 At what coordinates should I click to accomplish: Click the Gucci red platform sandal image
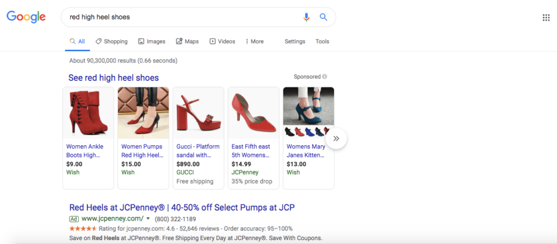pos(199,113)
